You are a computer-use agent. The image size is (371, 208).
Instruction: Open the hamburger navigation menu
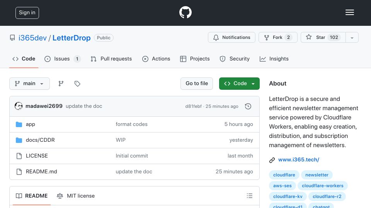[x=349, y=12]
